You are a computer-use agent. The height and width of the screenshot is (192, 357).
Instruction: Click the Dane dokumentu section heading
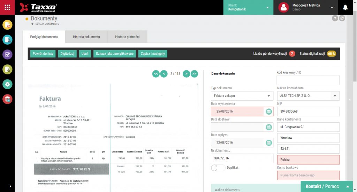coord(223,74)
